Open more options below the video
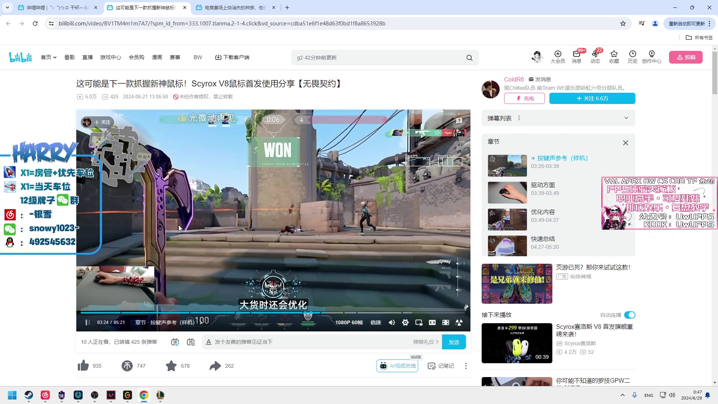This screenshot has width=718, height=404. point(466,366)
